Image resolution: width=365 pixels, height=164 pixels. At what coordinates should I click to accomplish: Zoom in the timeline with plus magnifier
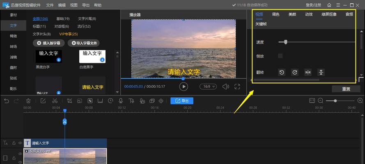(360, 100)
